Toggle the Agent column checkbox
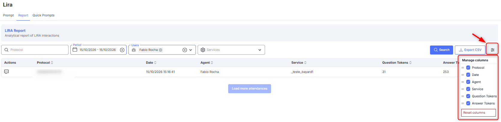 (468, 82)
